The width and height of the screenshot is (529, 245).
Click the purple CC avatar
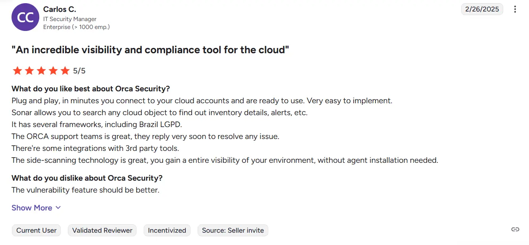click(x=25, y=17)
